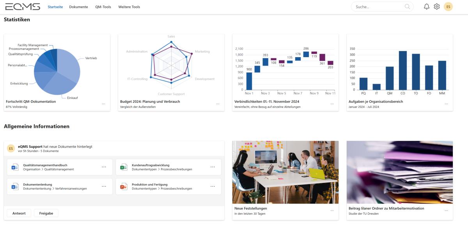
Task: Click the eQMS logo
Action: coord(23,7)
